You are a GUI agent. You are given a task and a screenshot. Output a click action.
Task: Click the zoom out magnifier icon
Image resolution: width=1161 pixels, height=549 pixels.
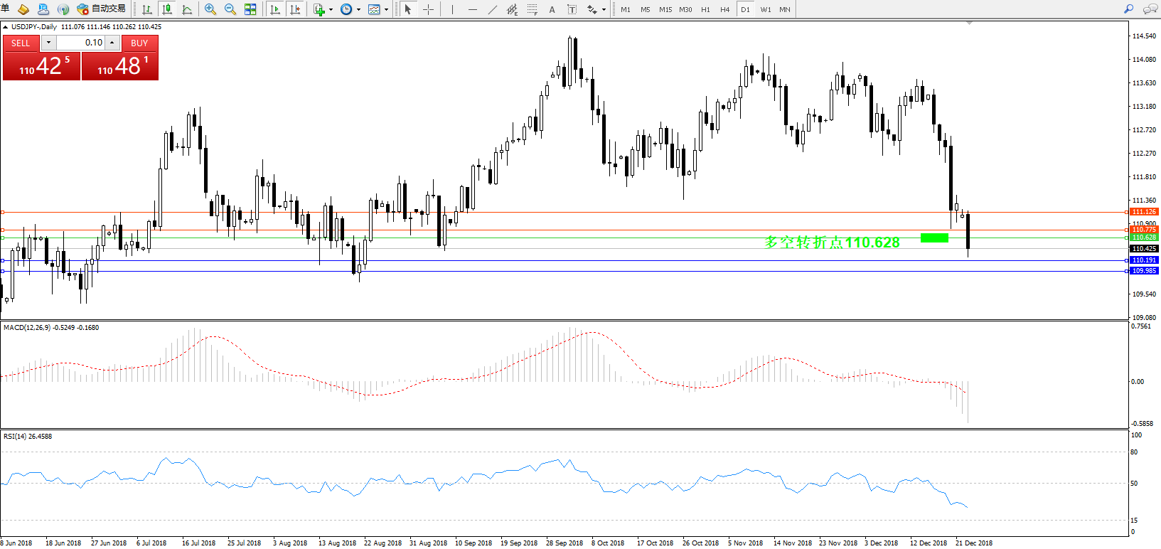pos(230,9)
